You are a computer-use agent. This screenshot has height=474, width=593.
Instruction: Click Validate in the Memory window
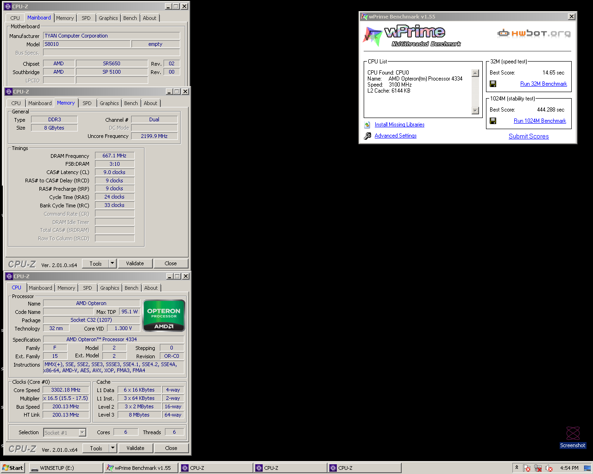click(135, 263)
